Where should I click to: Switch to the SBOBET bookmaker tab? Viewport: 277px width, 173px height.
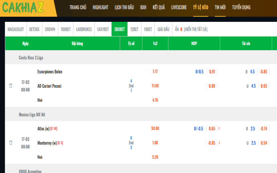coord(119,29)
